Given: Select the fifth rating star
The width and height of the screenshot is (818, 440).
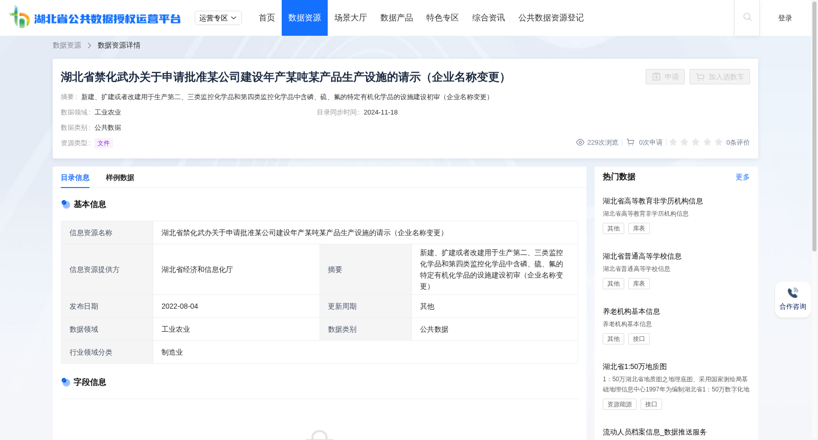Looking at the screenshot, I should click(x=718, y=142).
